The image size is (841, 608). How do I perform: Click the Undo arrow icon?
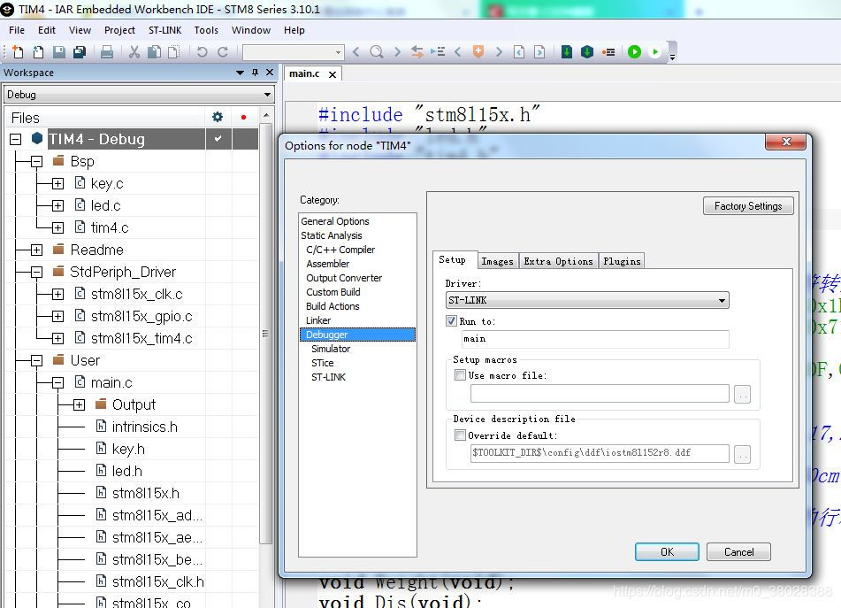[x=202, y=52]
